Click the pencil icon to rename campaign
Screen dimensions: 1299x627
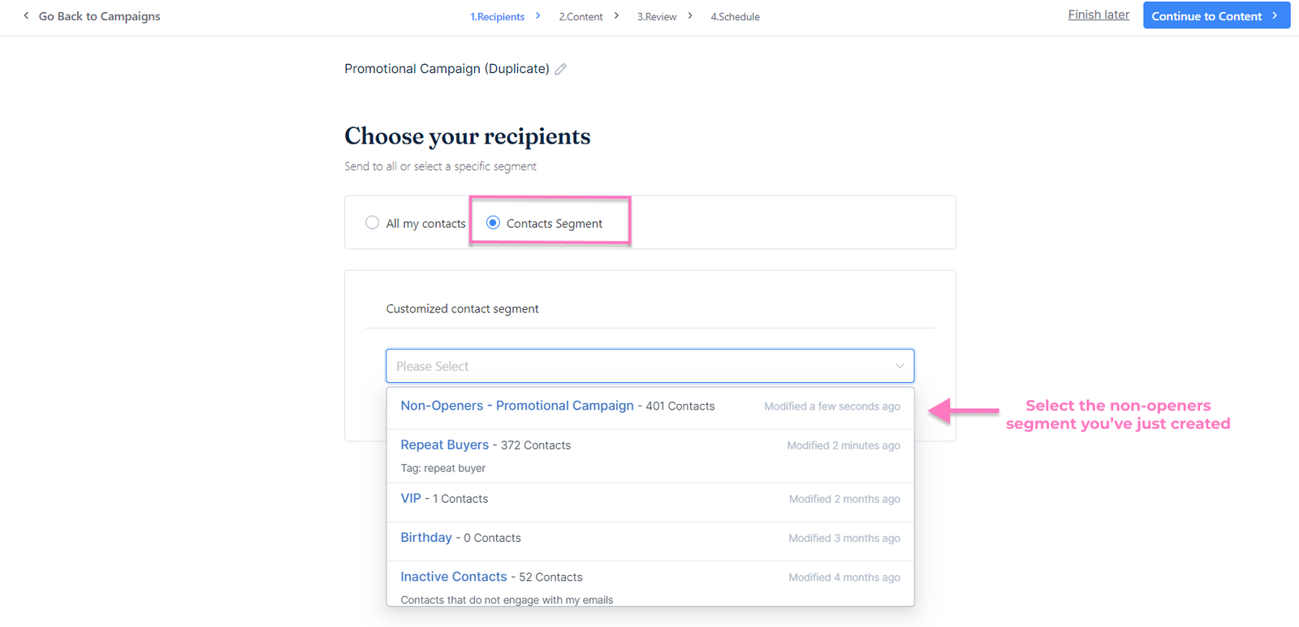(561, 69)
